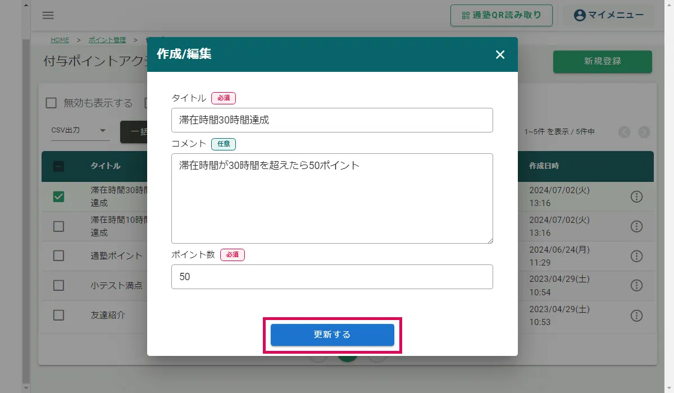This screenshot has width=674, height=393.
Task: Go to the next page arrow
Action: click(x=644, y=132)
